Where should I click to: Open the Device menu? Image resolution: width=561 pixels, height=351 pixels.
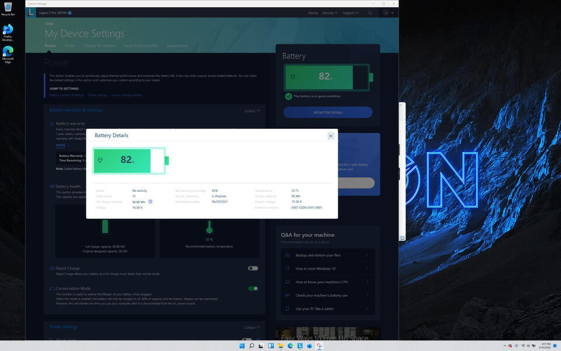tap(313, 13)
